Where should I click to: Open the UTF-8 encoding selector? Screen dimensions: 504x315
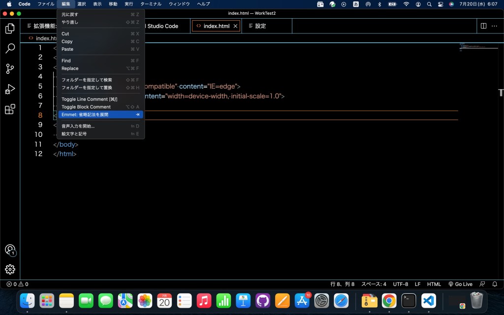[x=400, y=284]
